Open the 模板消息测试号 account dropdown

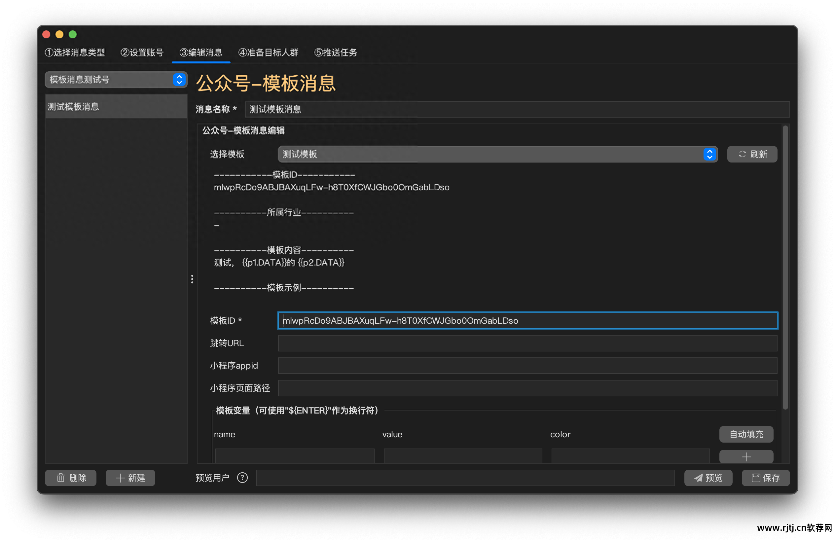pos(116,80)
